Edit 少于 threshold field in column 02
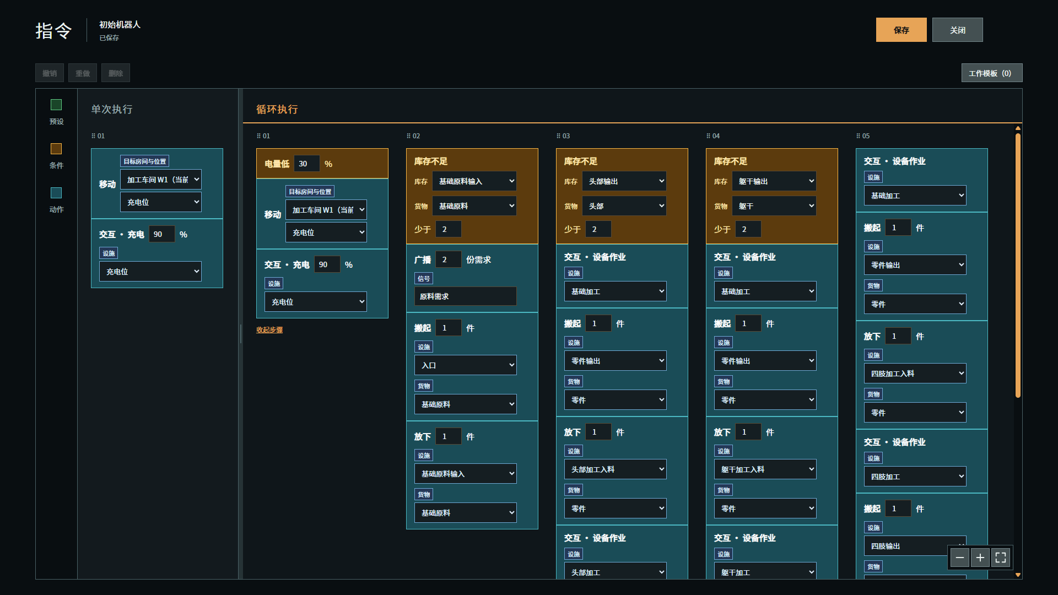This screenshot has height=595, width=1058. pos(449,229)
